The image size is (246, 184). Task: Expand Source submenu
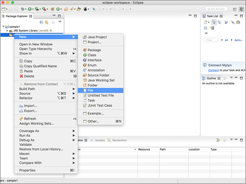click(x=46, y=94)
